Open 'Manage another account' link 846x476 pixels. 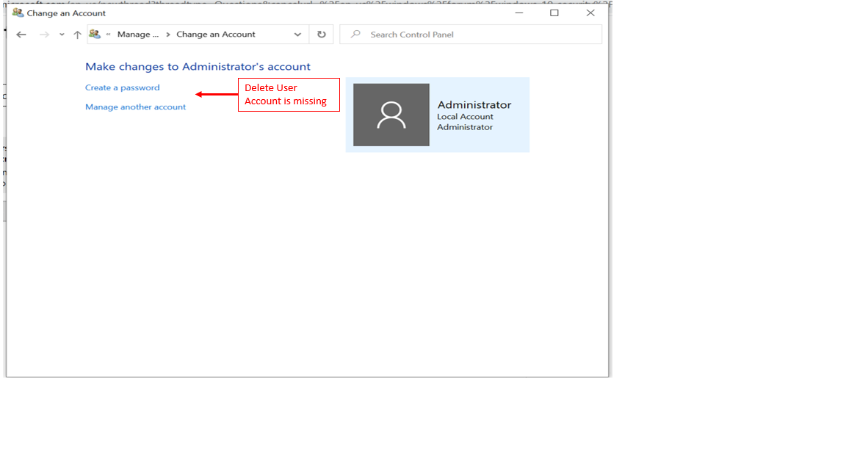click(135, 107)
